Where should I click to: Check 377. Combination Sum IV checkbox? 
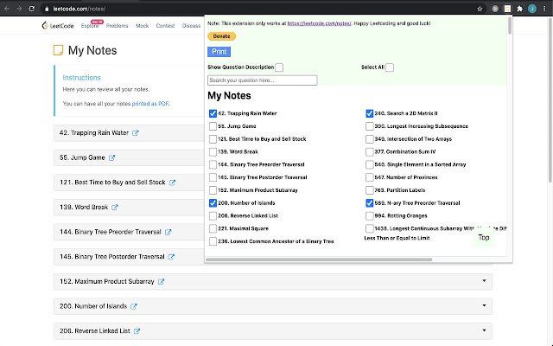[369, 152]
